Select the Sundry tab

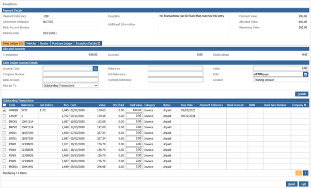coord(44,43)
